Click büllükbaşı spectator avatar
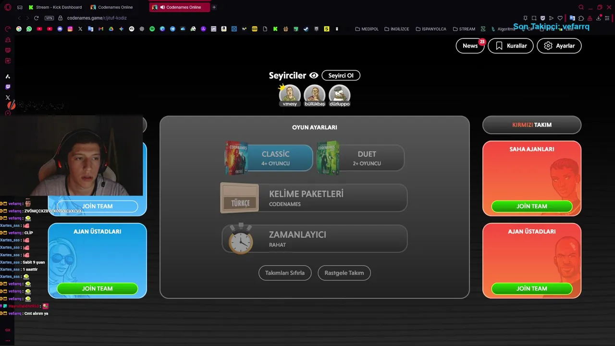This screenshot has width=615, height=346. (x=315, y=95)
